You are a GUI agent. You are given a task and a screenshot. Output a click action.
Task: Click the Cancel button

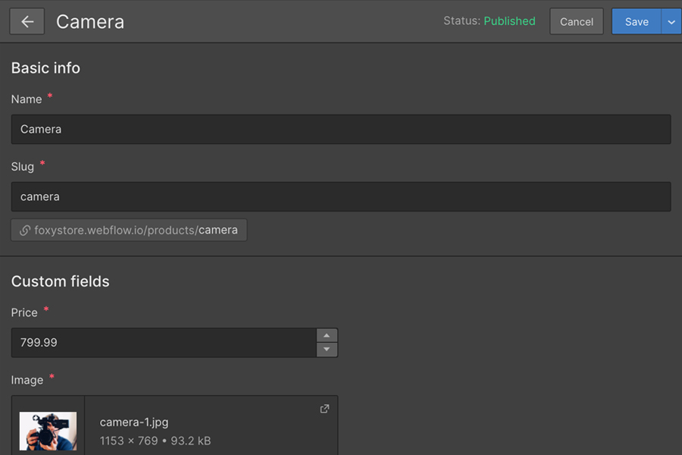click(x=577, y=21)
